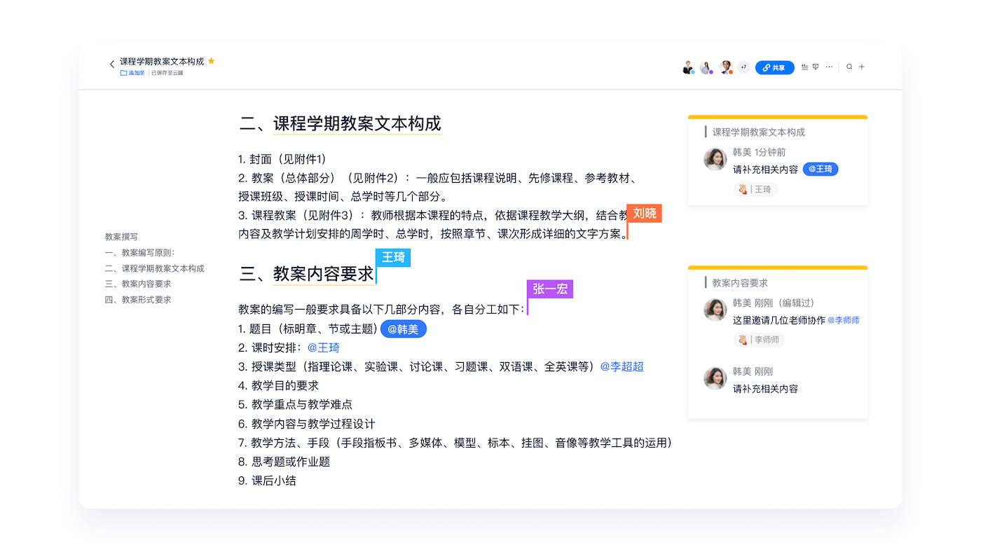Click the @李超超 mention link
Screen dimensions: 981x552
pos(622,366)
